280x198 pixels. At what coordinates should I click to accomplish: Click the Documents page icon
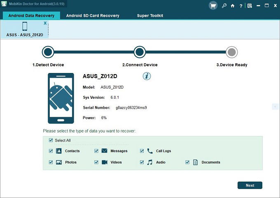[196, 162]
